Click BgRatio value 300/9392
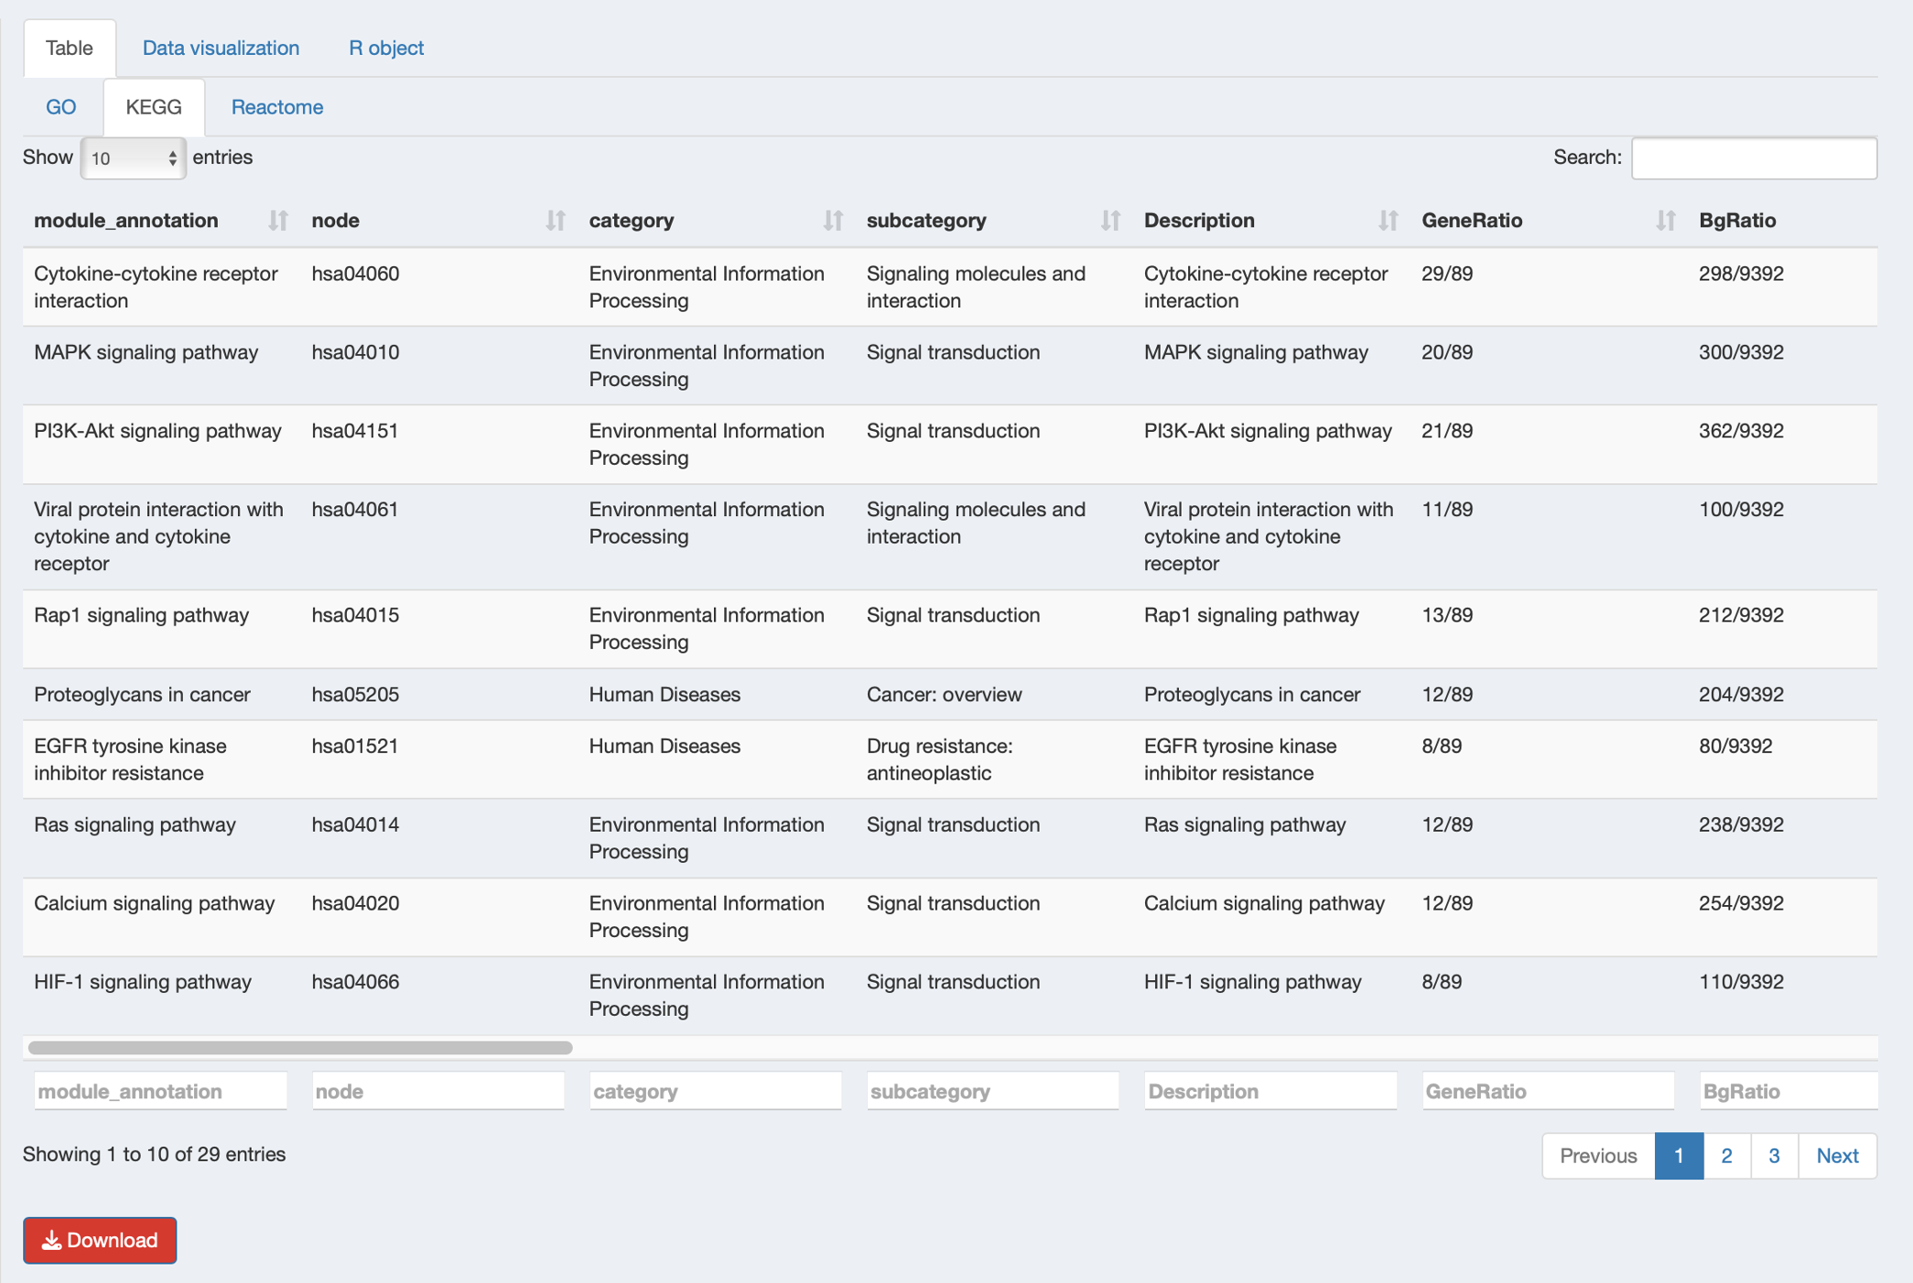 (x=1741, y=352)
